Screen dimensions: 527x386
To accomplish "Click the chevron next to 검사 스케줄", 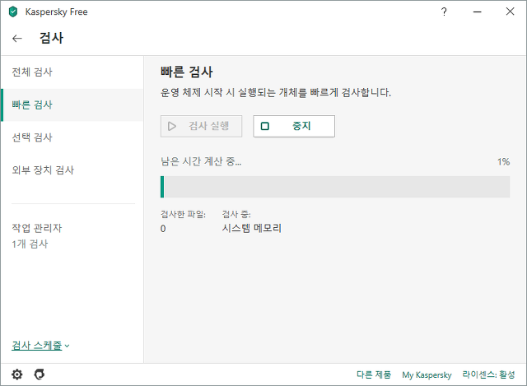I will (x=67, y=346).
